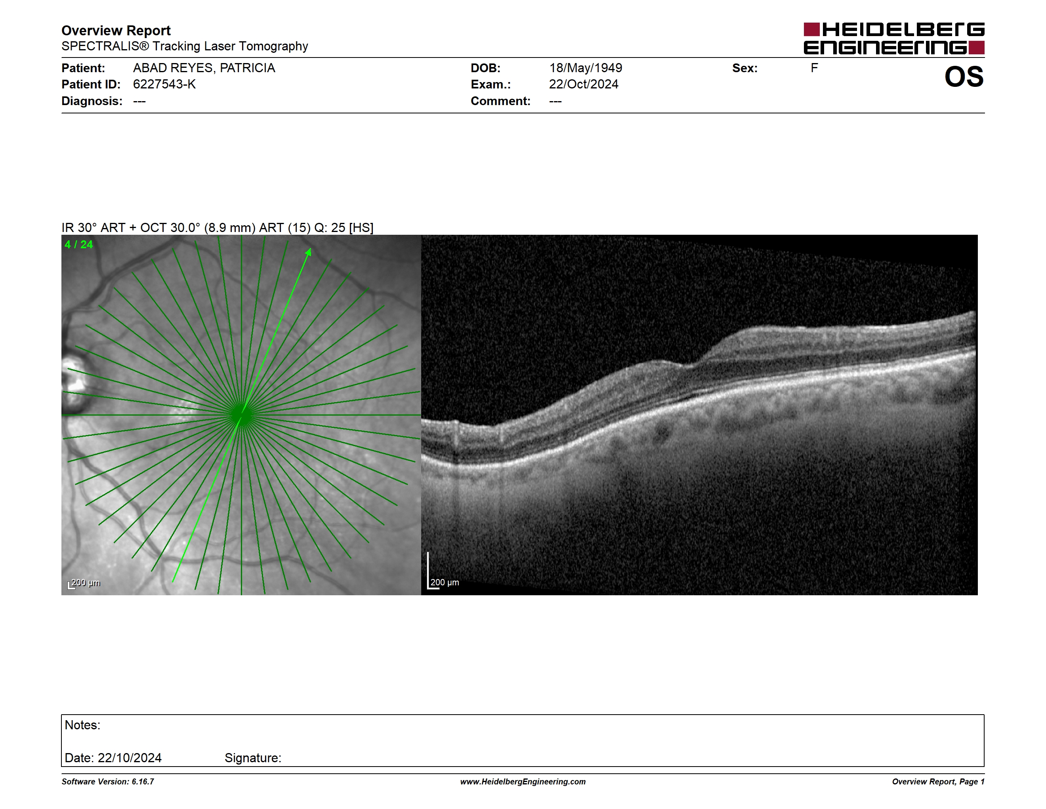Click the IR fundus image thumbnail
This screenshot has height=809, width=1046.
coord(241,415)
